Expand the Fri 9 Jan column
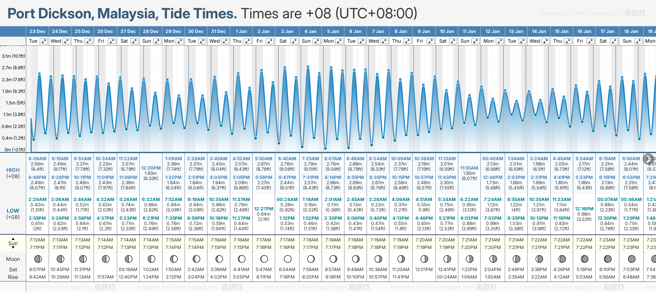 pos(431,41)
